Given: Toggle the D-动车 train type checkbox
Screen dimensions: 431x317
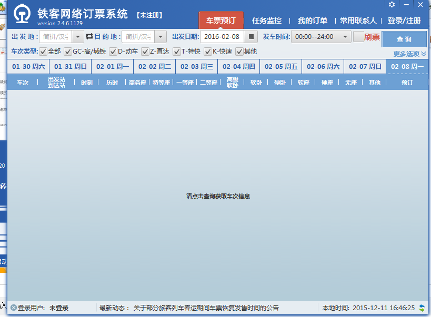Looking at the screenshot, I should 113,52.
